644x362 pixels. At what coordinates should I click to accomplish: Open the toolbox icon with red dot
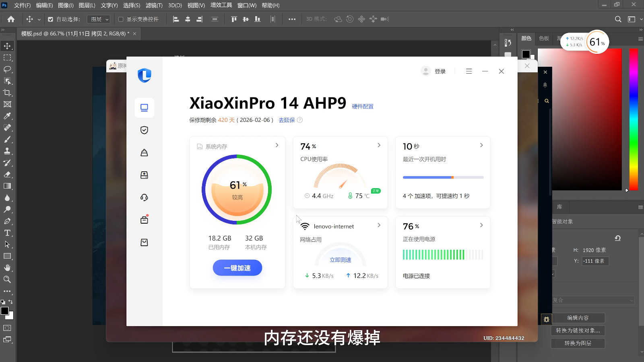(x=144, y=220)
